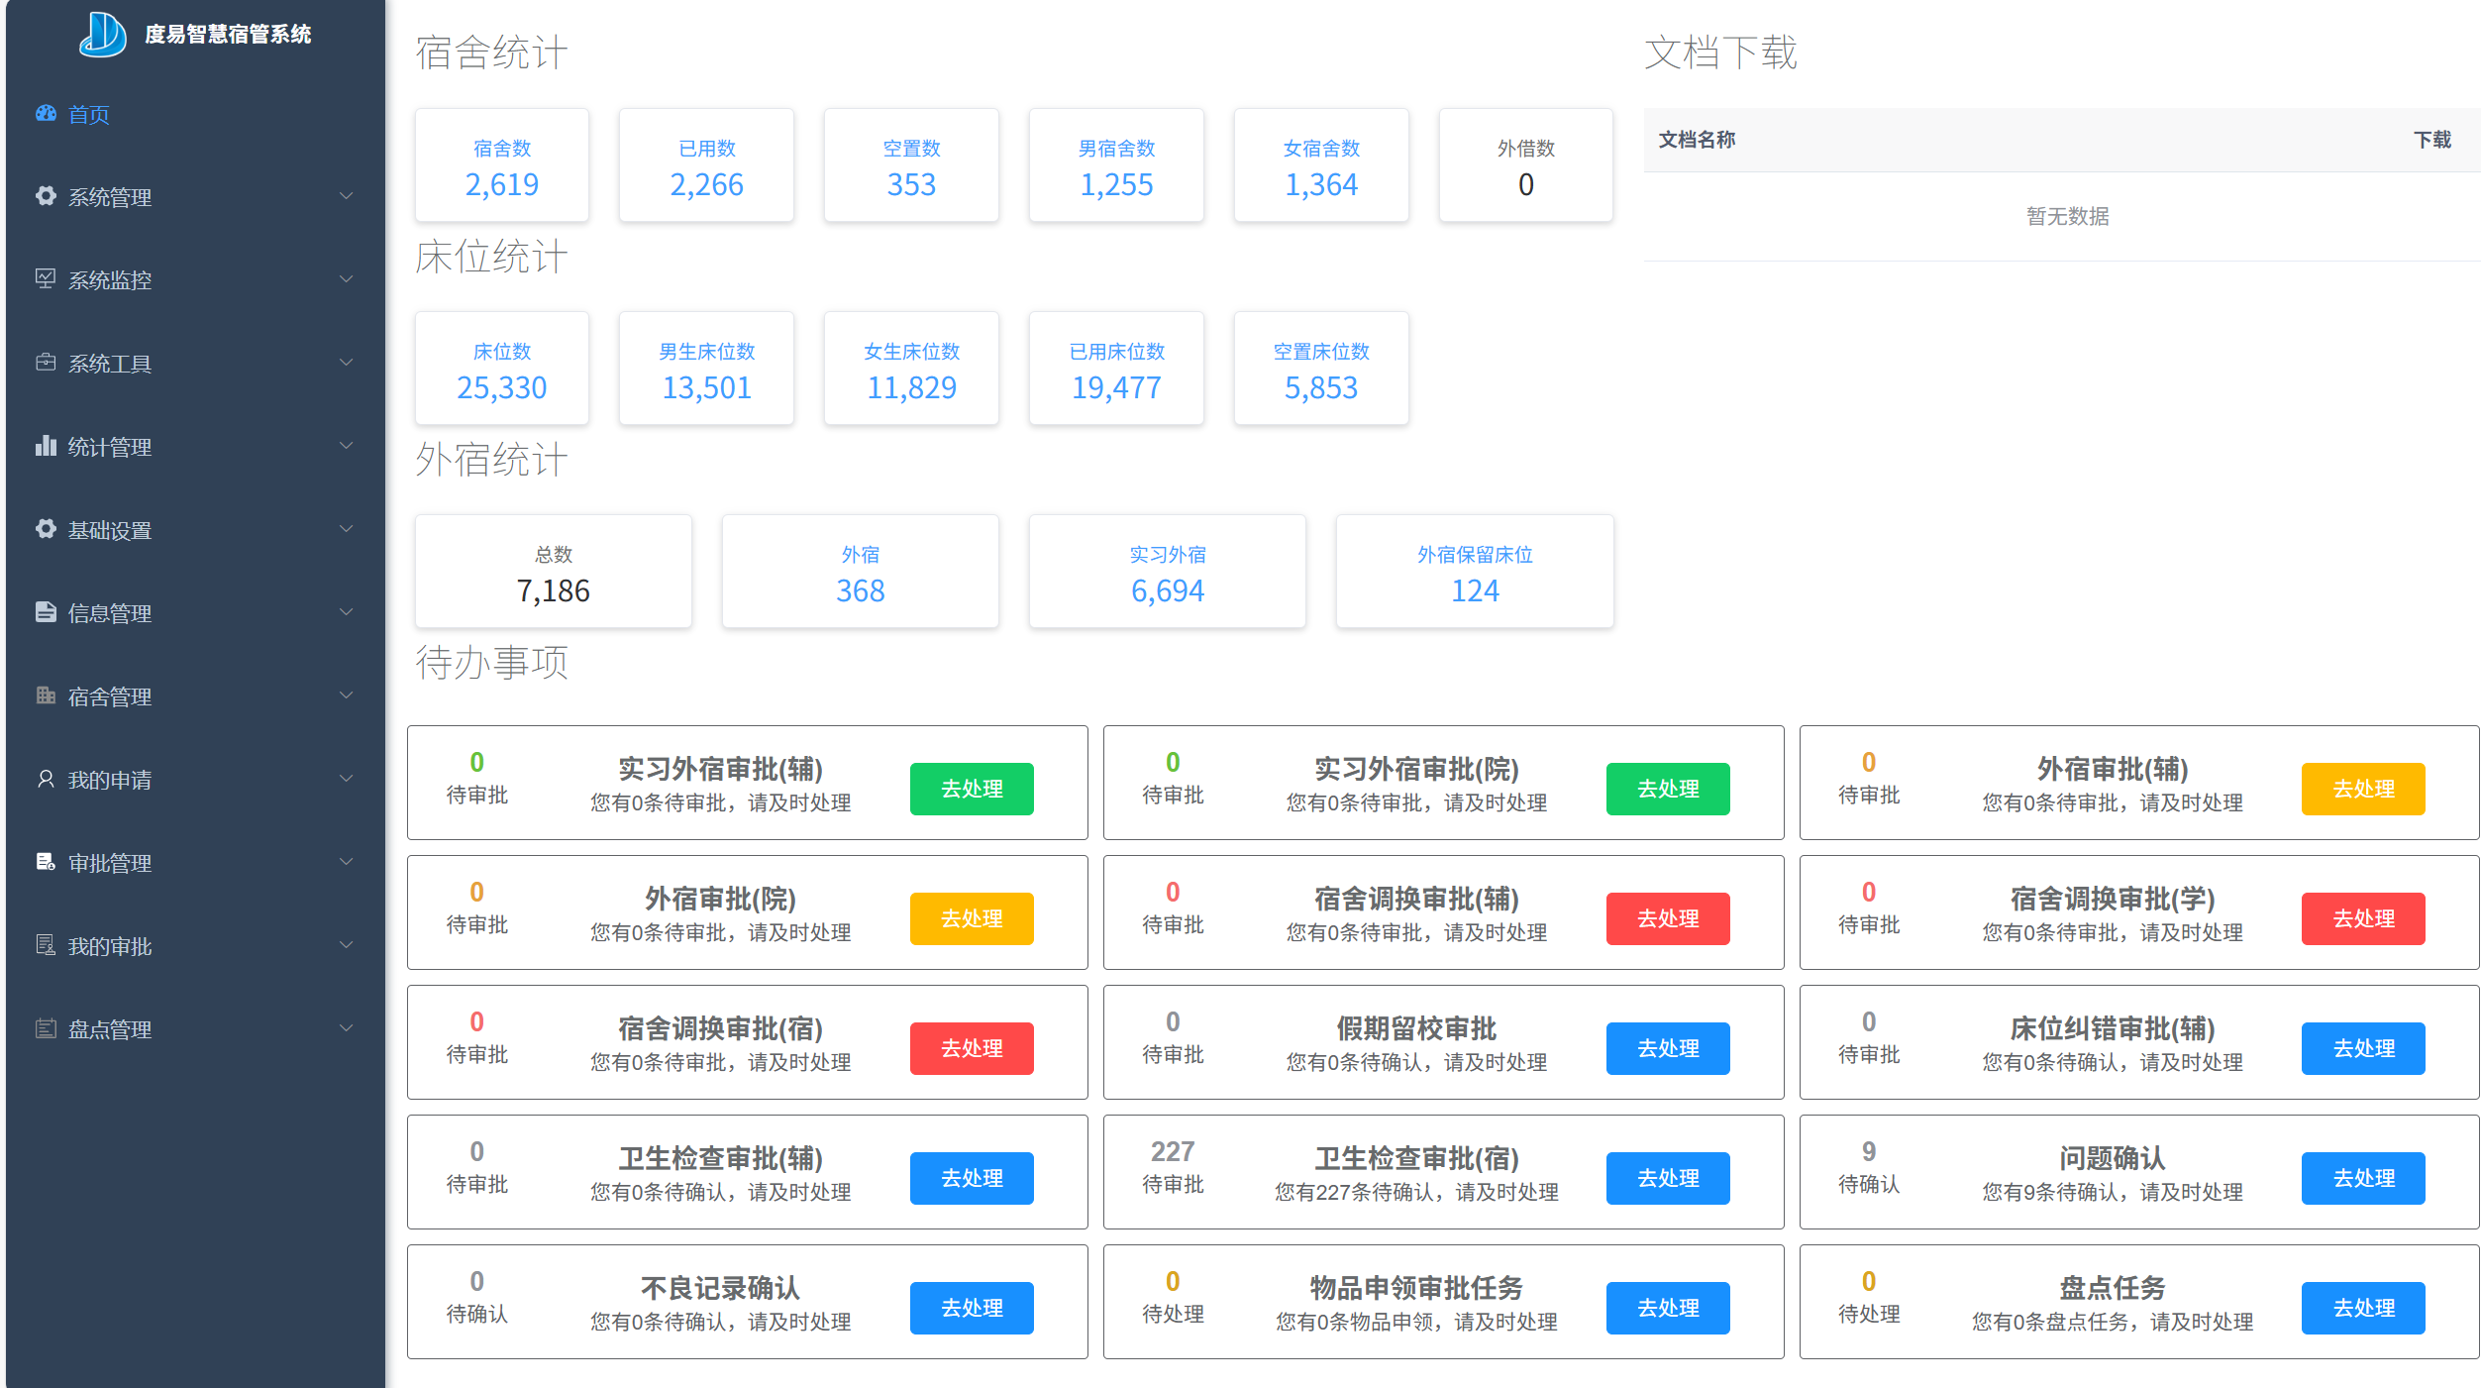Click the 实习外宿 card showing 6,694

[1167, 573]
